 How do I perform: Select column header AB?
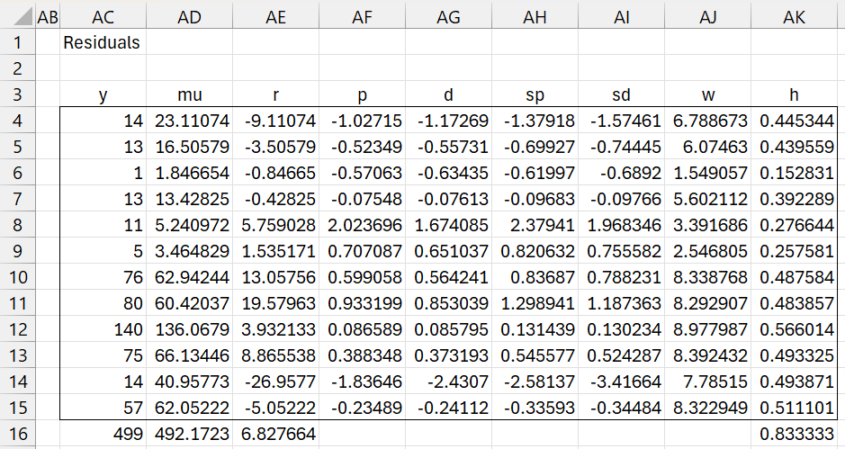48,17
